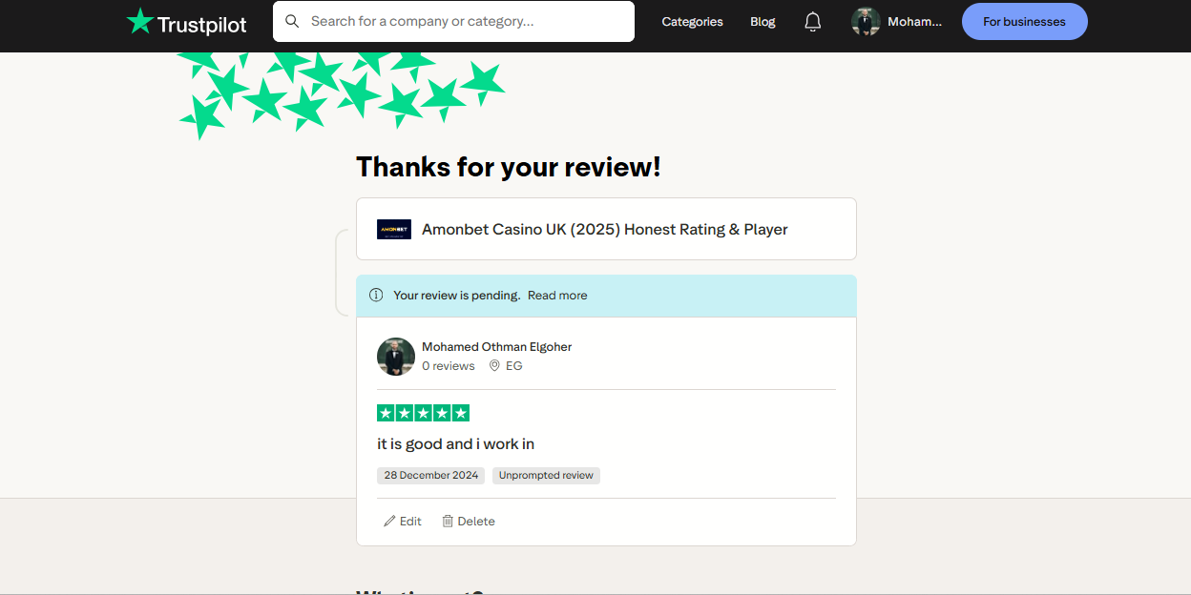
Task: Click the header profile avatar
Action: [x=866, y=22]
